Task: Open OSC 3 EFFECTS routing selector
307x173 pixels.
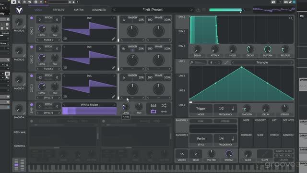Action: point(48,98)
